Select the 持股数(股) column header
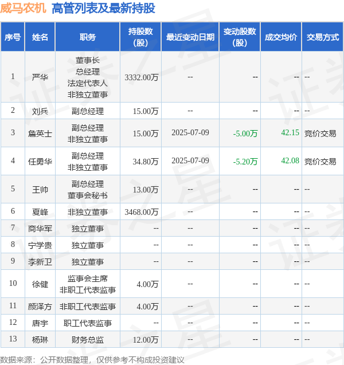Viewport: 344px width, 365px height. click(140, 37)
